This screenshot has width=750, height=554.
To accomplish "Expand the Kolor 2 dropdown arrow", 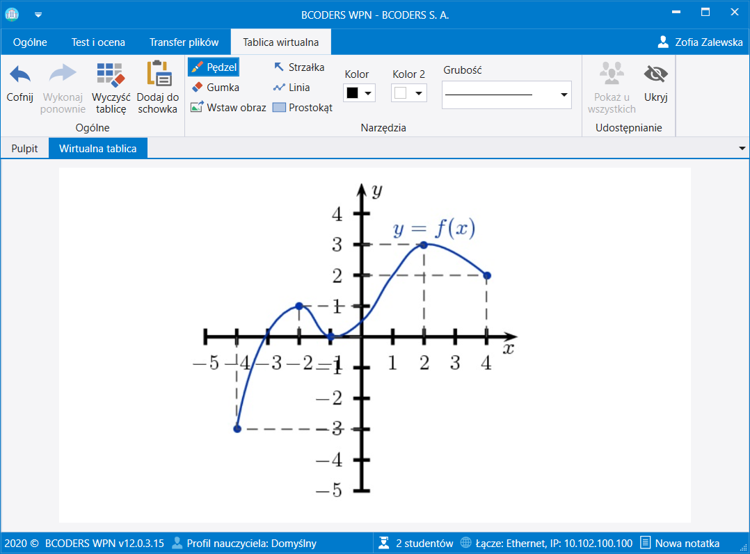I will point(419,93).
